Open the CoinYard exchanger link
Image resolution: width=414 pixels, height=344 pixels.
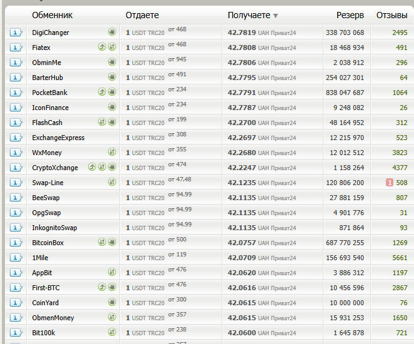click(45, 303)
